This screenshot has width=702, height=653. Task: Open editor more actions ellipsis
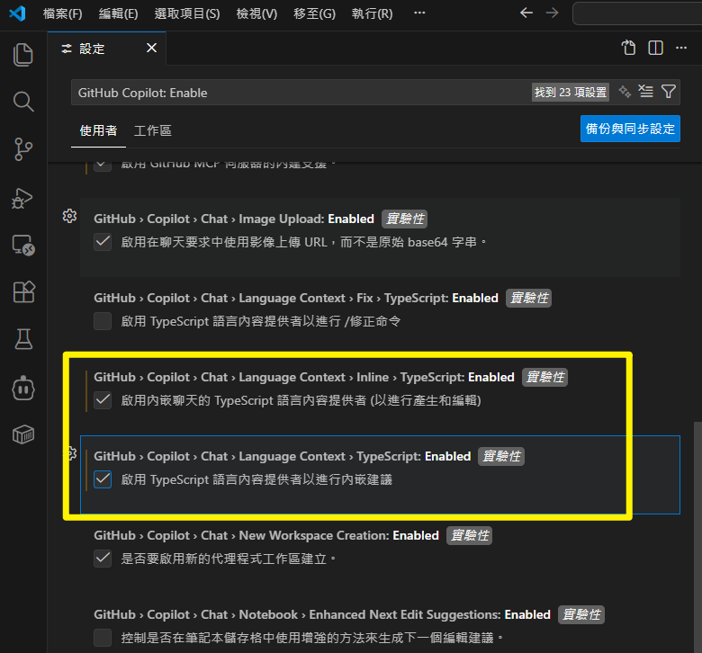(x=681, y=48)
